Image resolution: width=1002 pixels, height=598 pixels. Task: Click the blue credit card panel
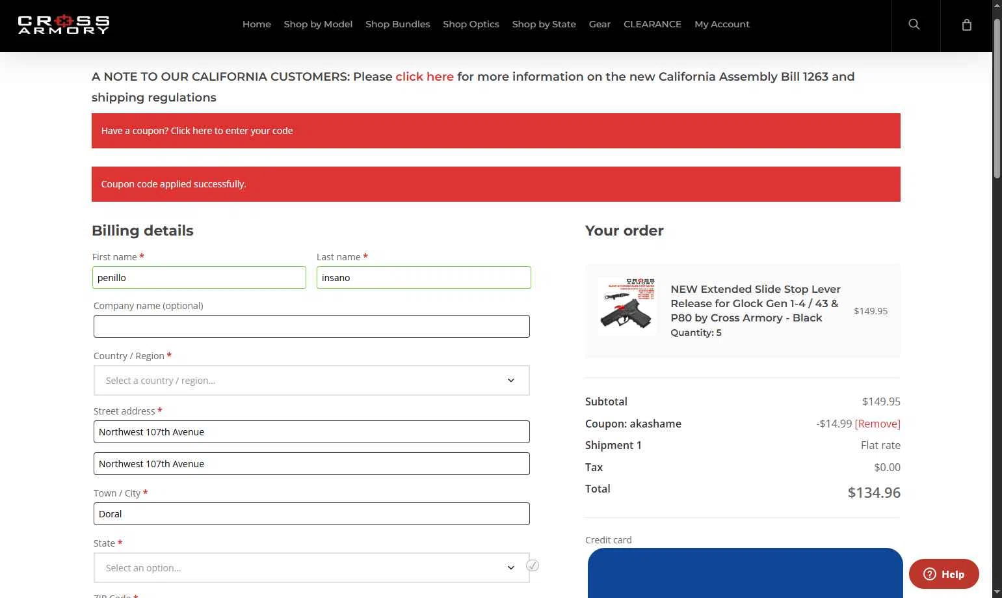click(745, 573)
